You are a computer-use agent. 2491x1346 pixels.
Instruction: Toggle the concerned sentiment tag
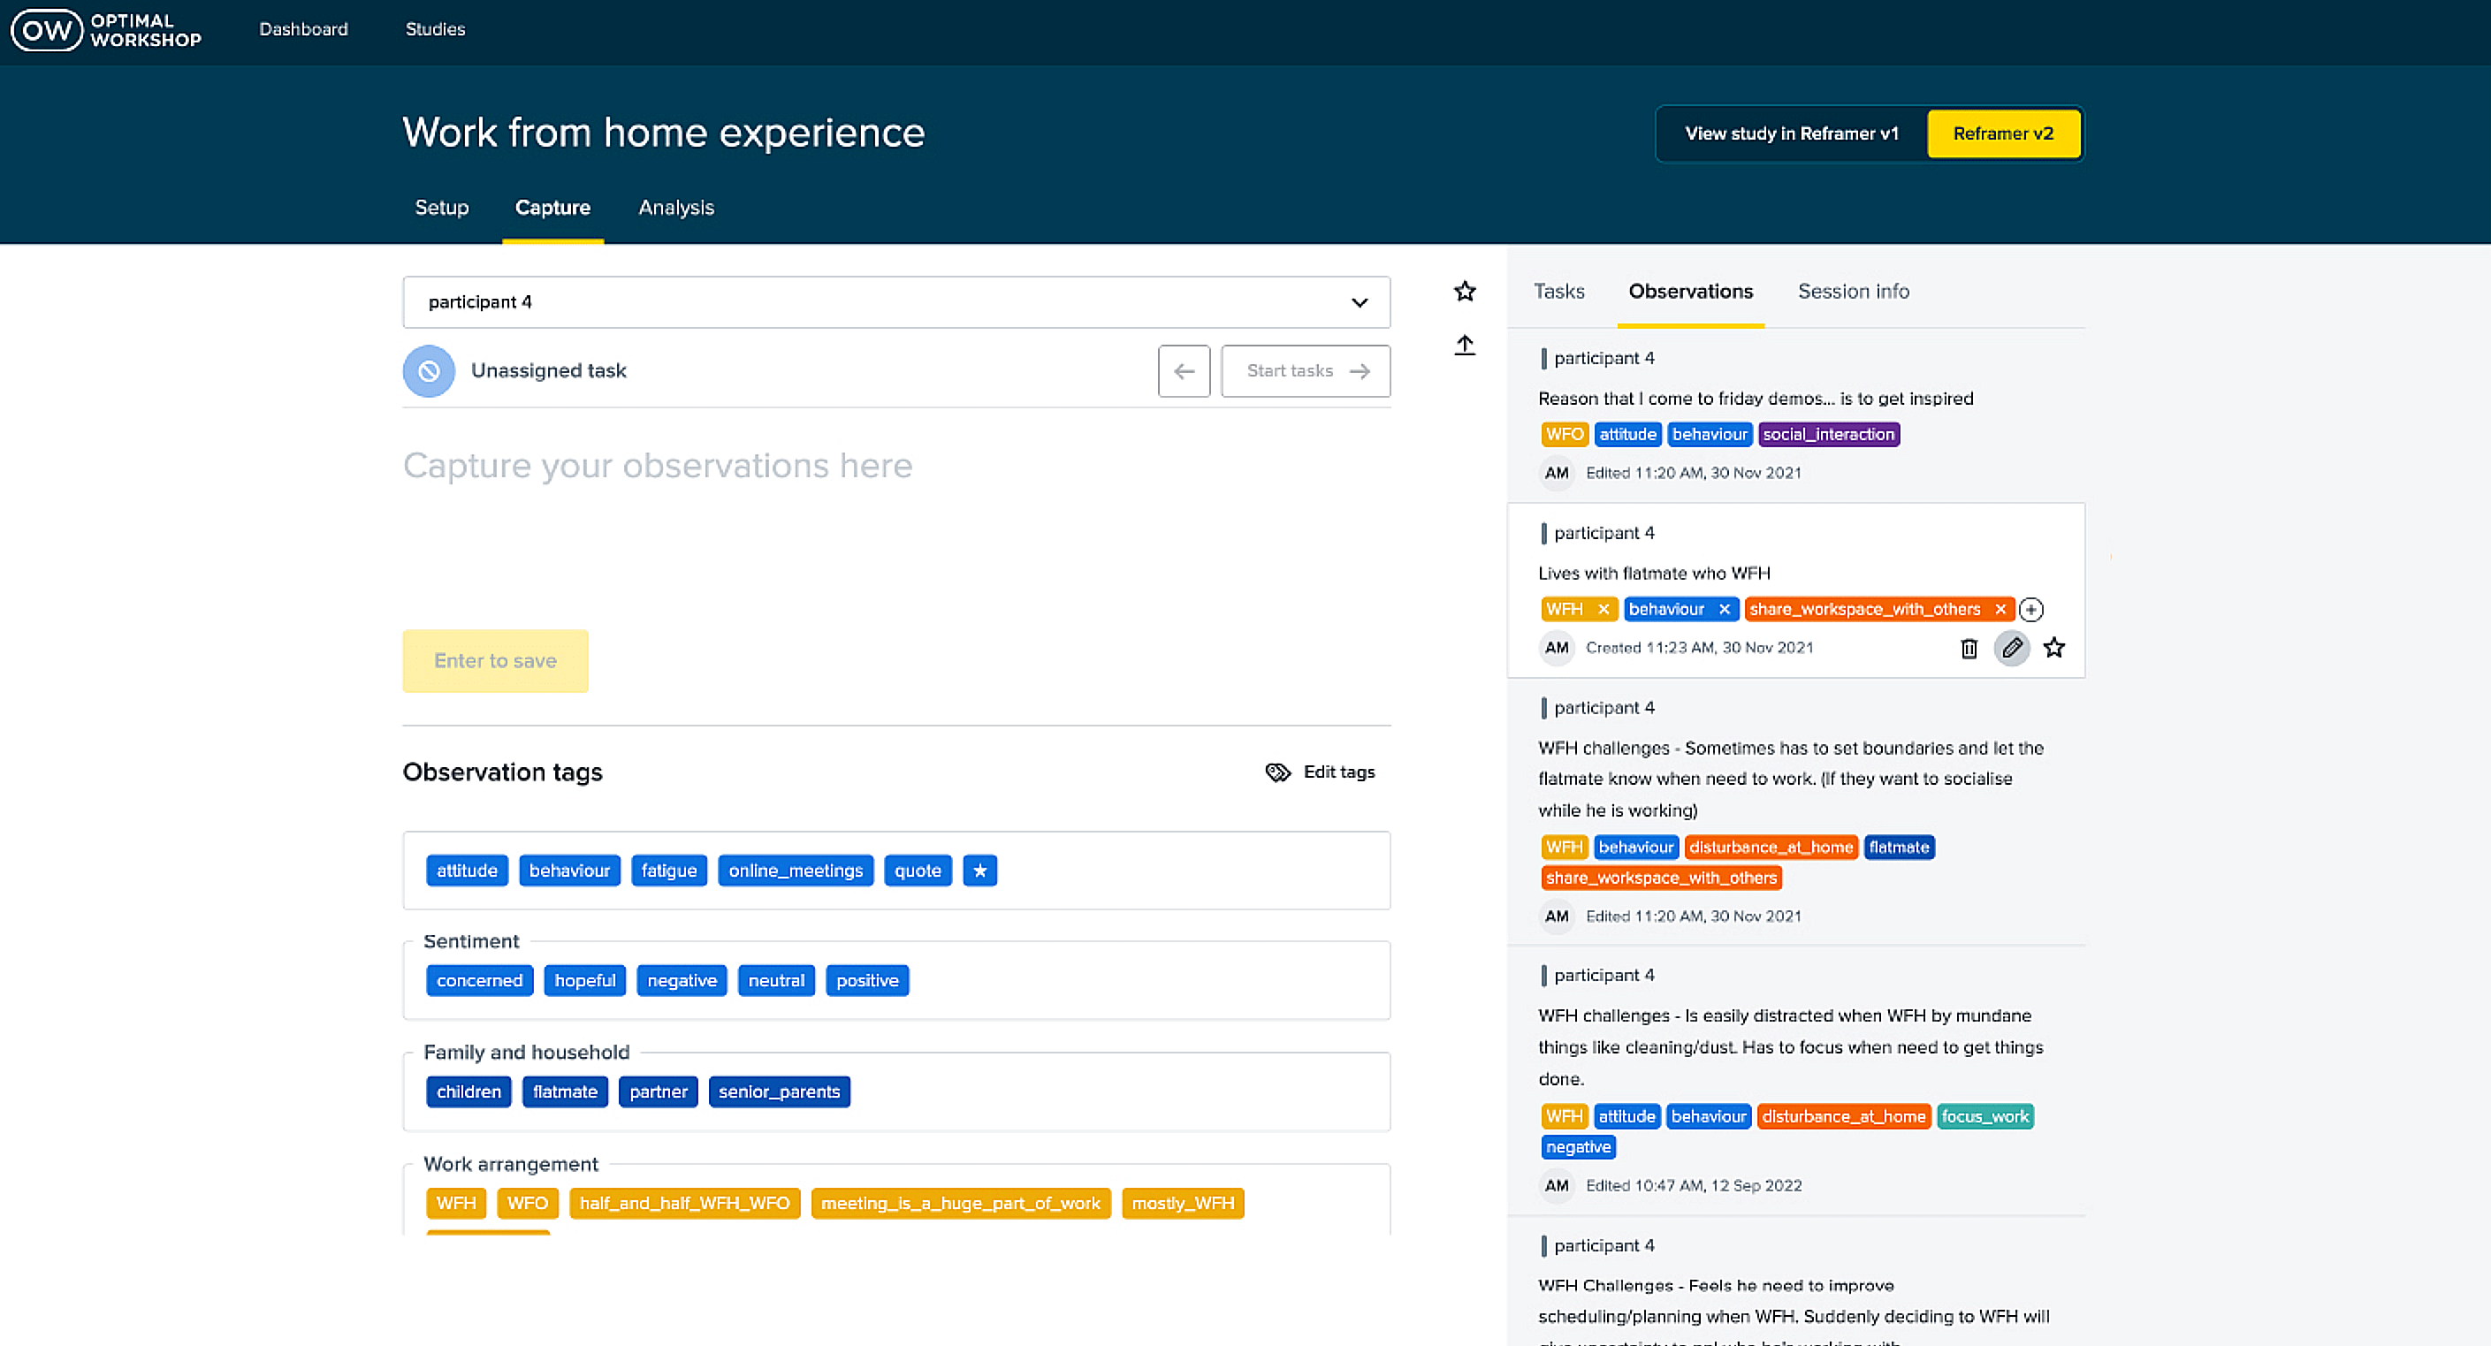(x=480, y=982)
